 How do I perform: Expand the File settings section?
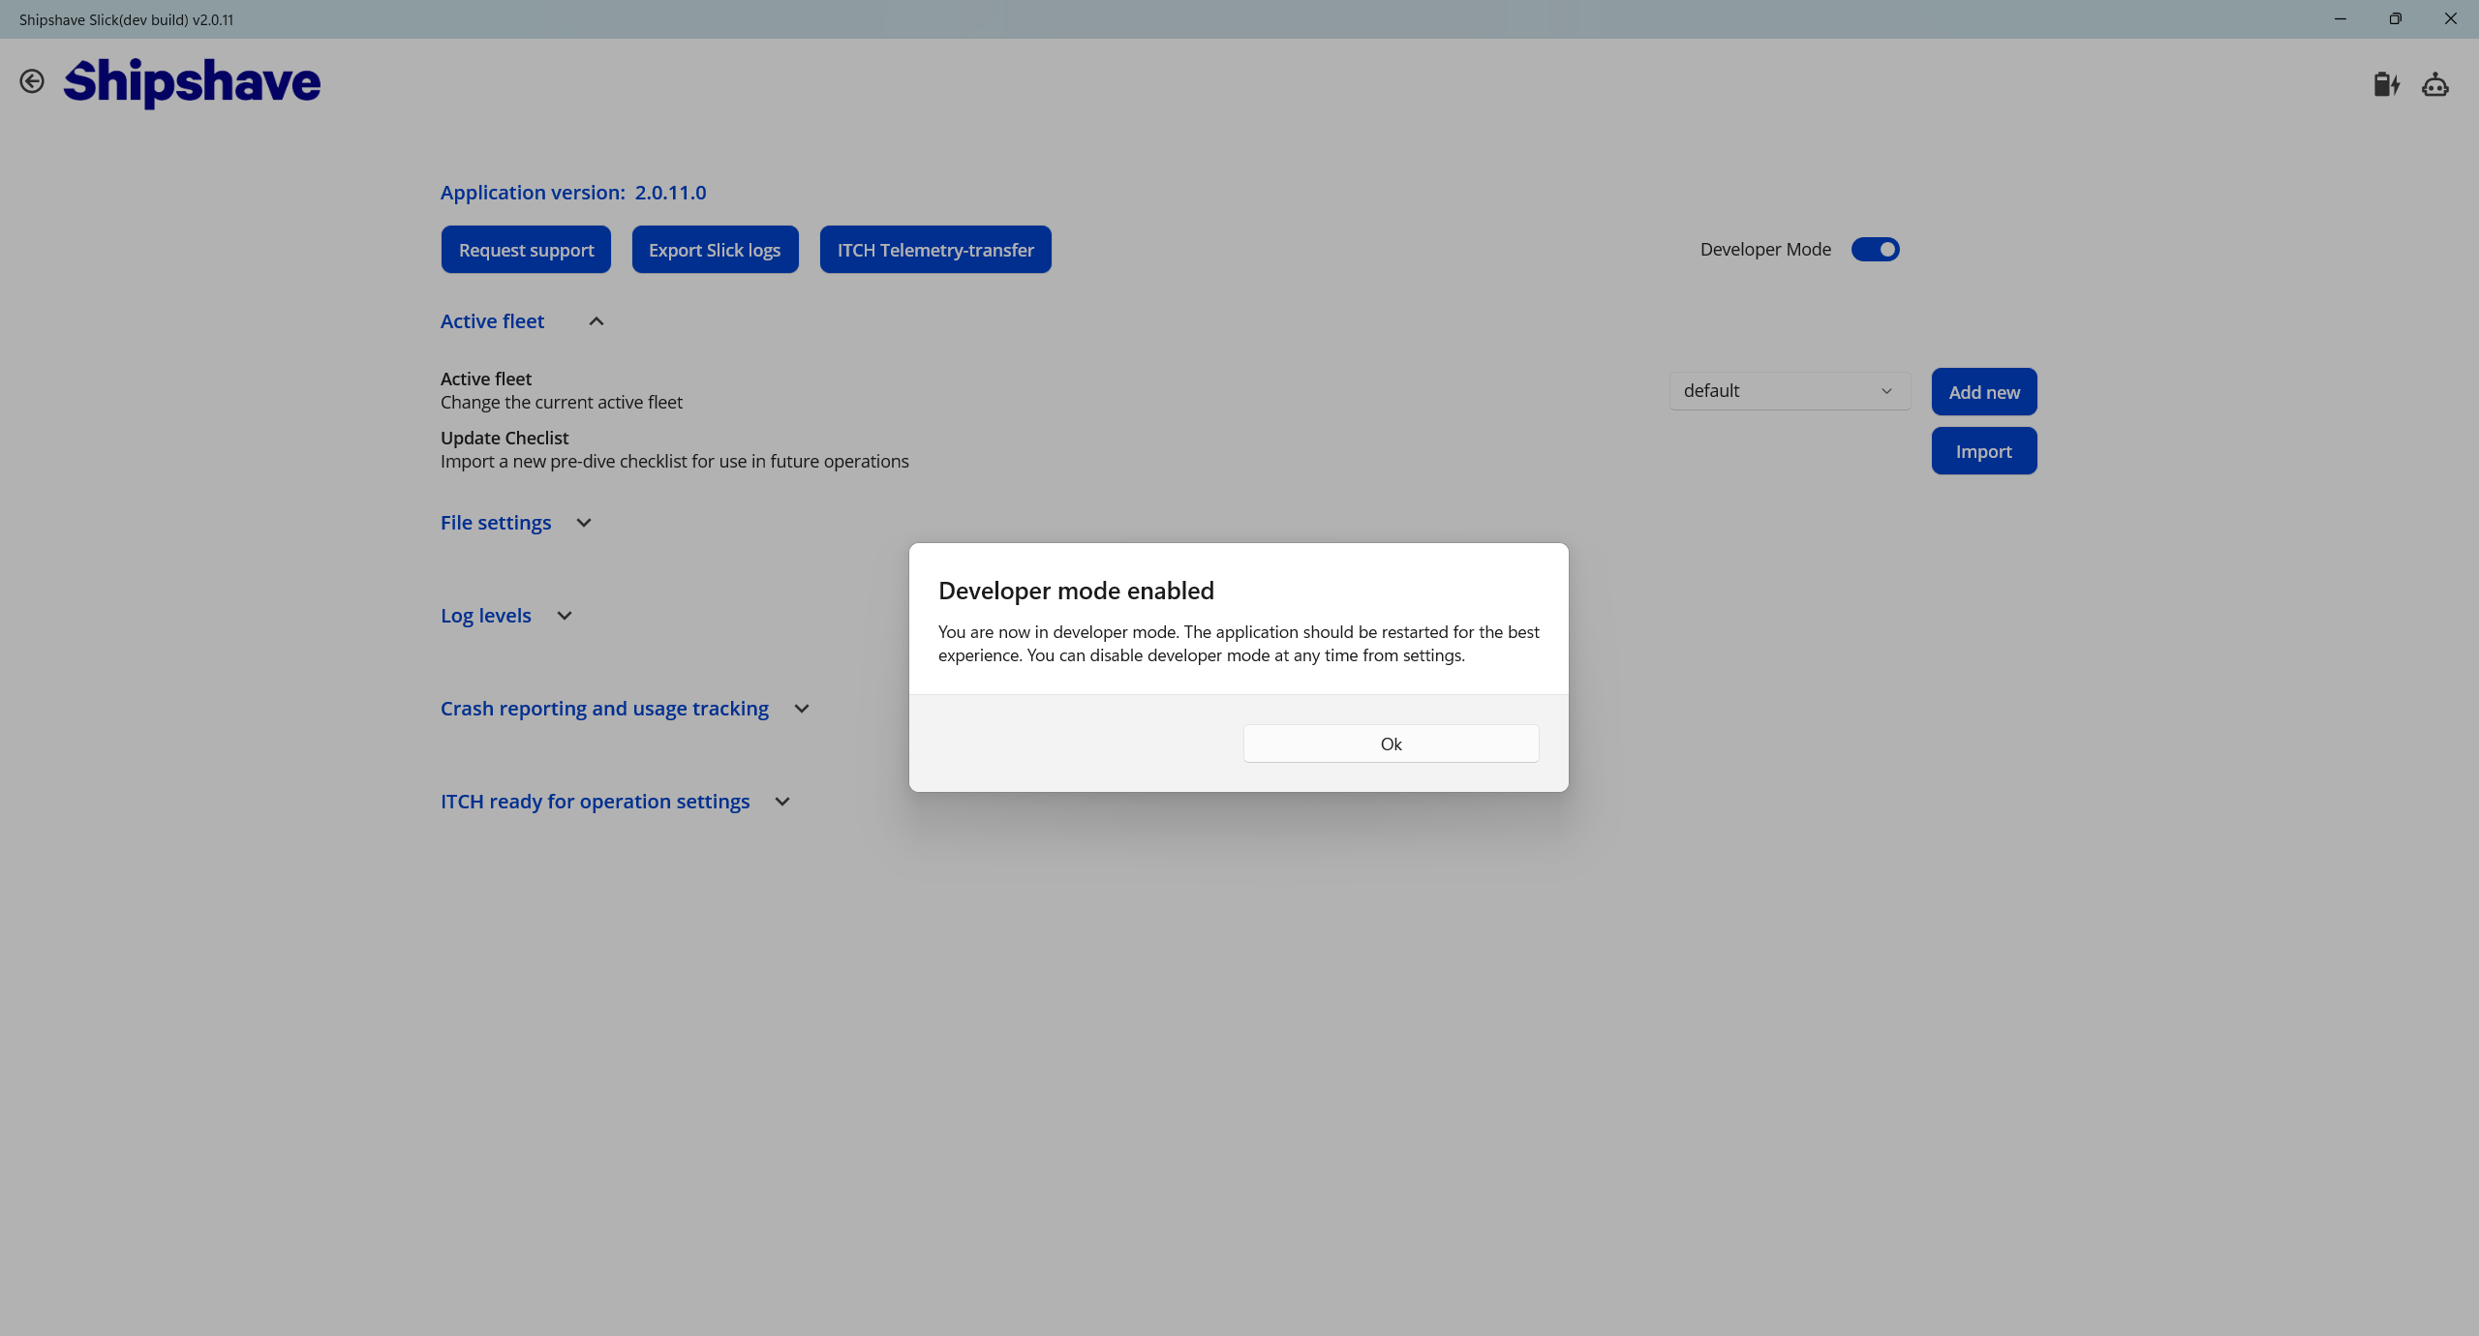(583, 523)
